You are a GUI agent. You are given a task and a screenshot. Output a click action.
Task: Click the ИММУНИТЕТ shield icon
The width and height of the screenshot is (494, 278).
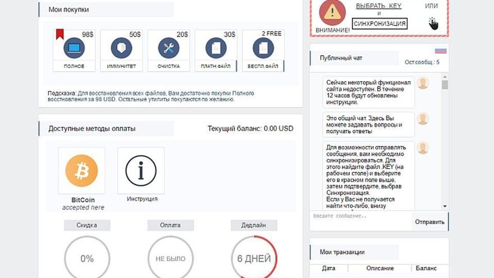(x=121, y=48)
